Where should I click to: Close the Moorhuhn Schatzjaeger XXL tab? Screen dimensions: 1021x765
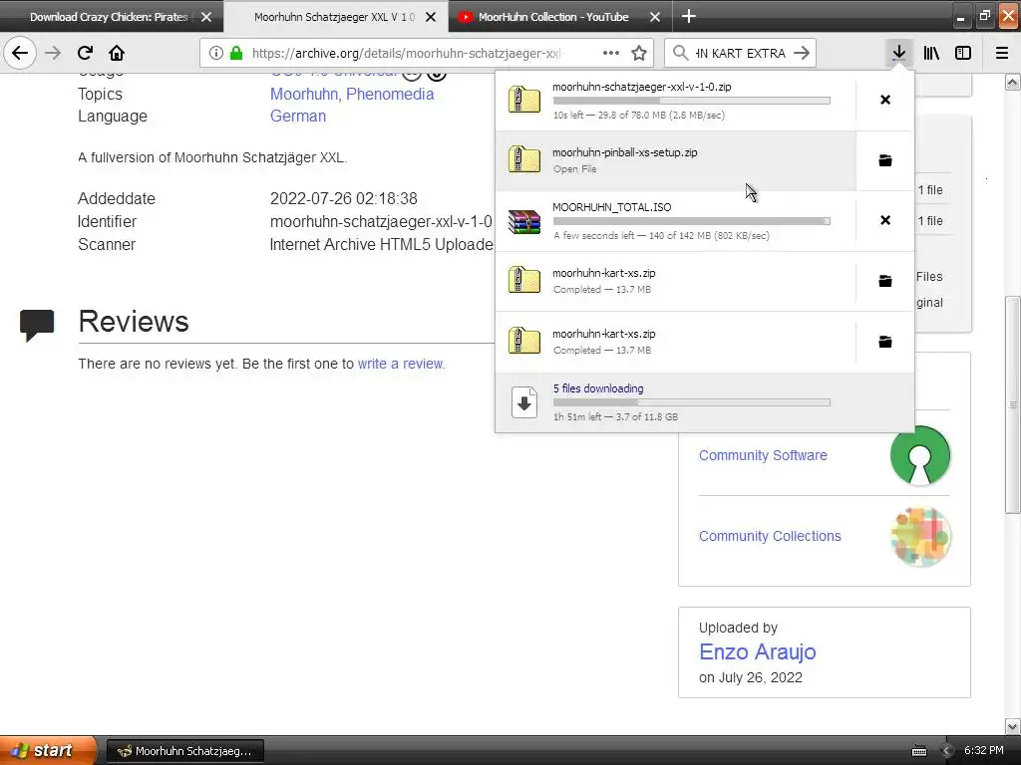coord(431,17)
